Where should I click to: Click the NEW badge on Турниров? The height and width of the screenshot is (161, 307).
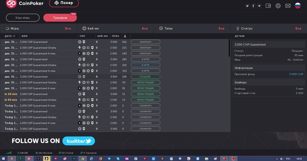click(x=73, y=14)
